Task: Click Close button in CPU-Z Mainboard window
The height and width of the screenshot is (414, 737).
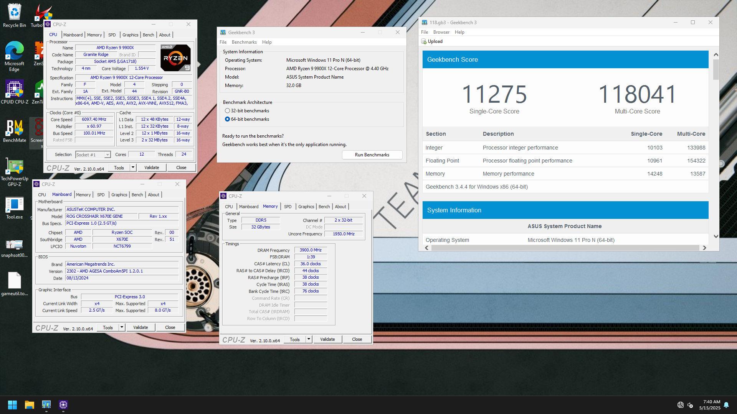Action: pyautogui.click(x=170, y=327)
